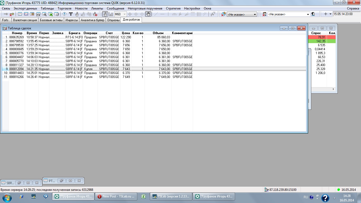Open the New Post - TSLab.ru taskbar button
The width and height of the screenshot is (361, 203).
pos(116,196)
